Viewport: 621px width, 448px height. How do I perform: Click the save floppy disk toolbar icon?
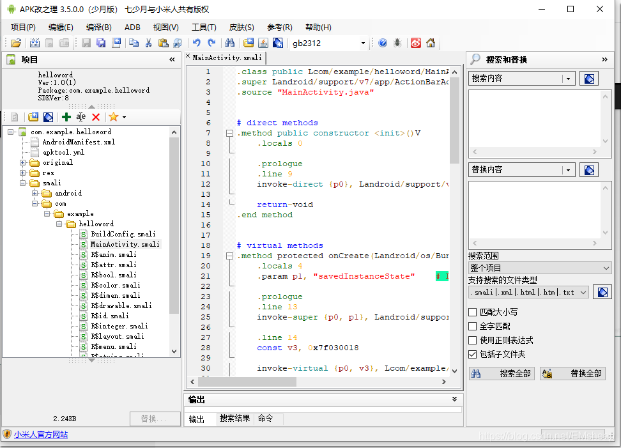tap(86, 43)
